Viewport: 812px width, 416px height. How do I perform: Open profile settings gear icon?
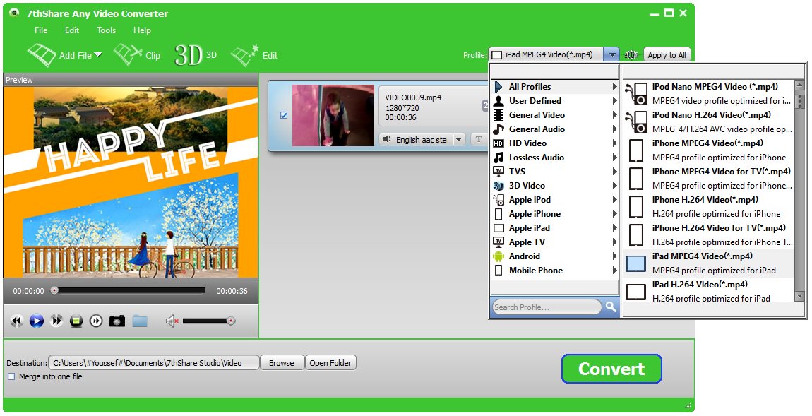(631, 55)
